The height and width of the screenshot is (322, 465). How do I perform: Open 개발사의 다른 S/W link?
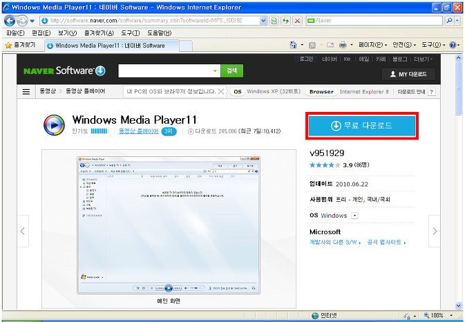[335, 243]
